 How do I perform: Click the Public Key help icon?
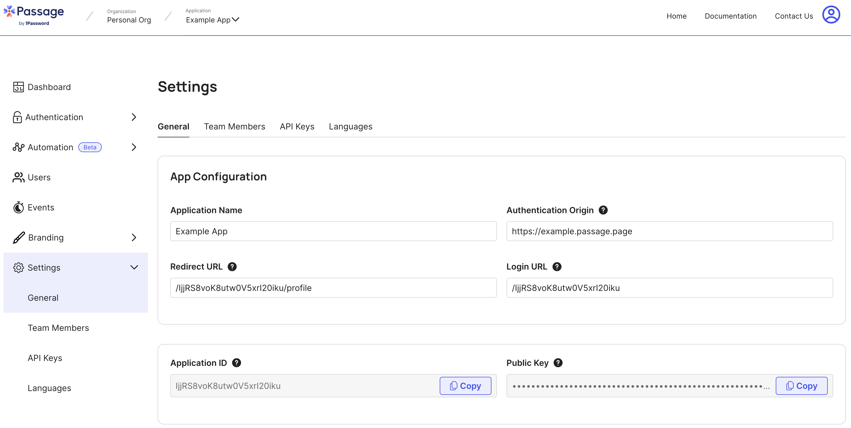click(x=558, y=363)
